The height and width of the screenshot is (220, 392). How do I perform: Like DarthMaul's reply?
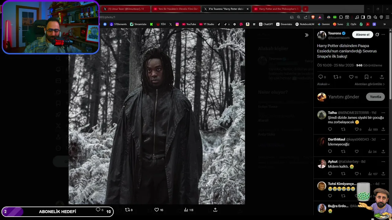(356, 152)
